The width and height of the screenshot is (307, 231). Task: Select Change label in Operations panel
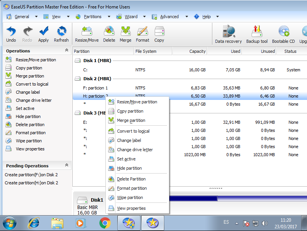point(23,92)
